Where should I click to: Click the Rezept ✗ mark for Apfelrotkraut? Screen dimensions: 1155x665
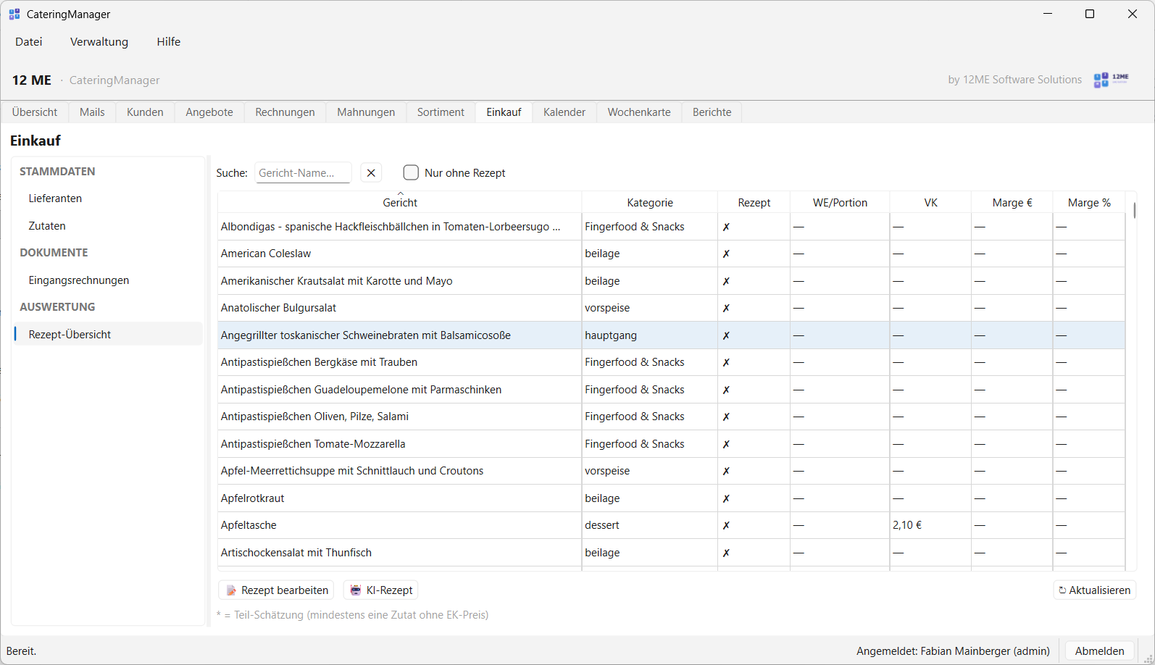coord(726,498)
